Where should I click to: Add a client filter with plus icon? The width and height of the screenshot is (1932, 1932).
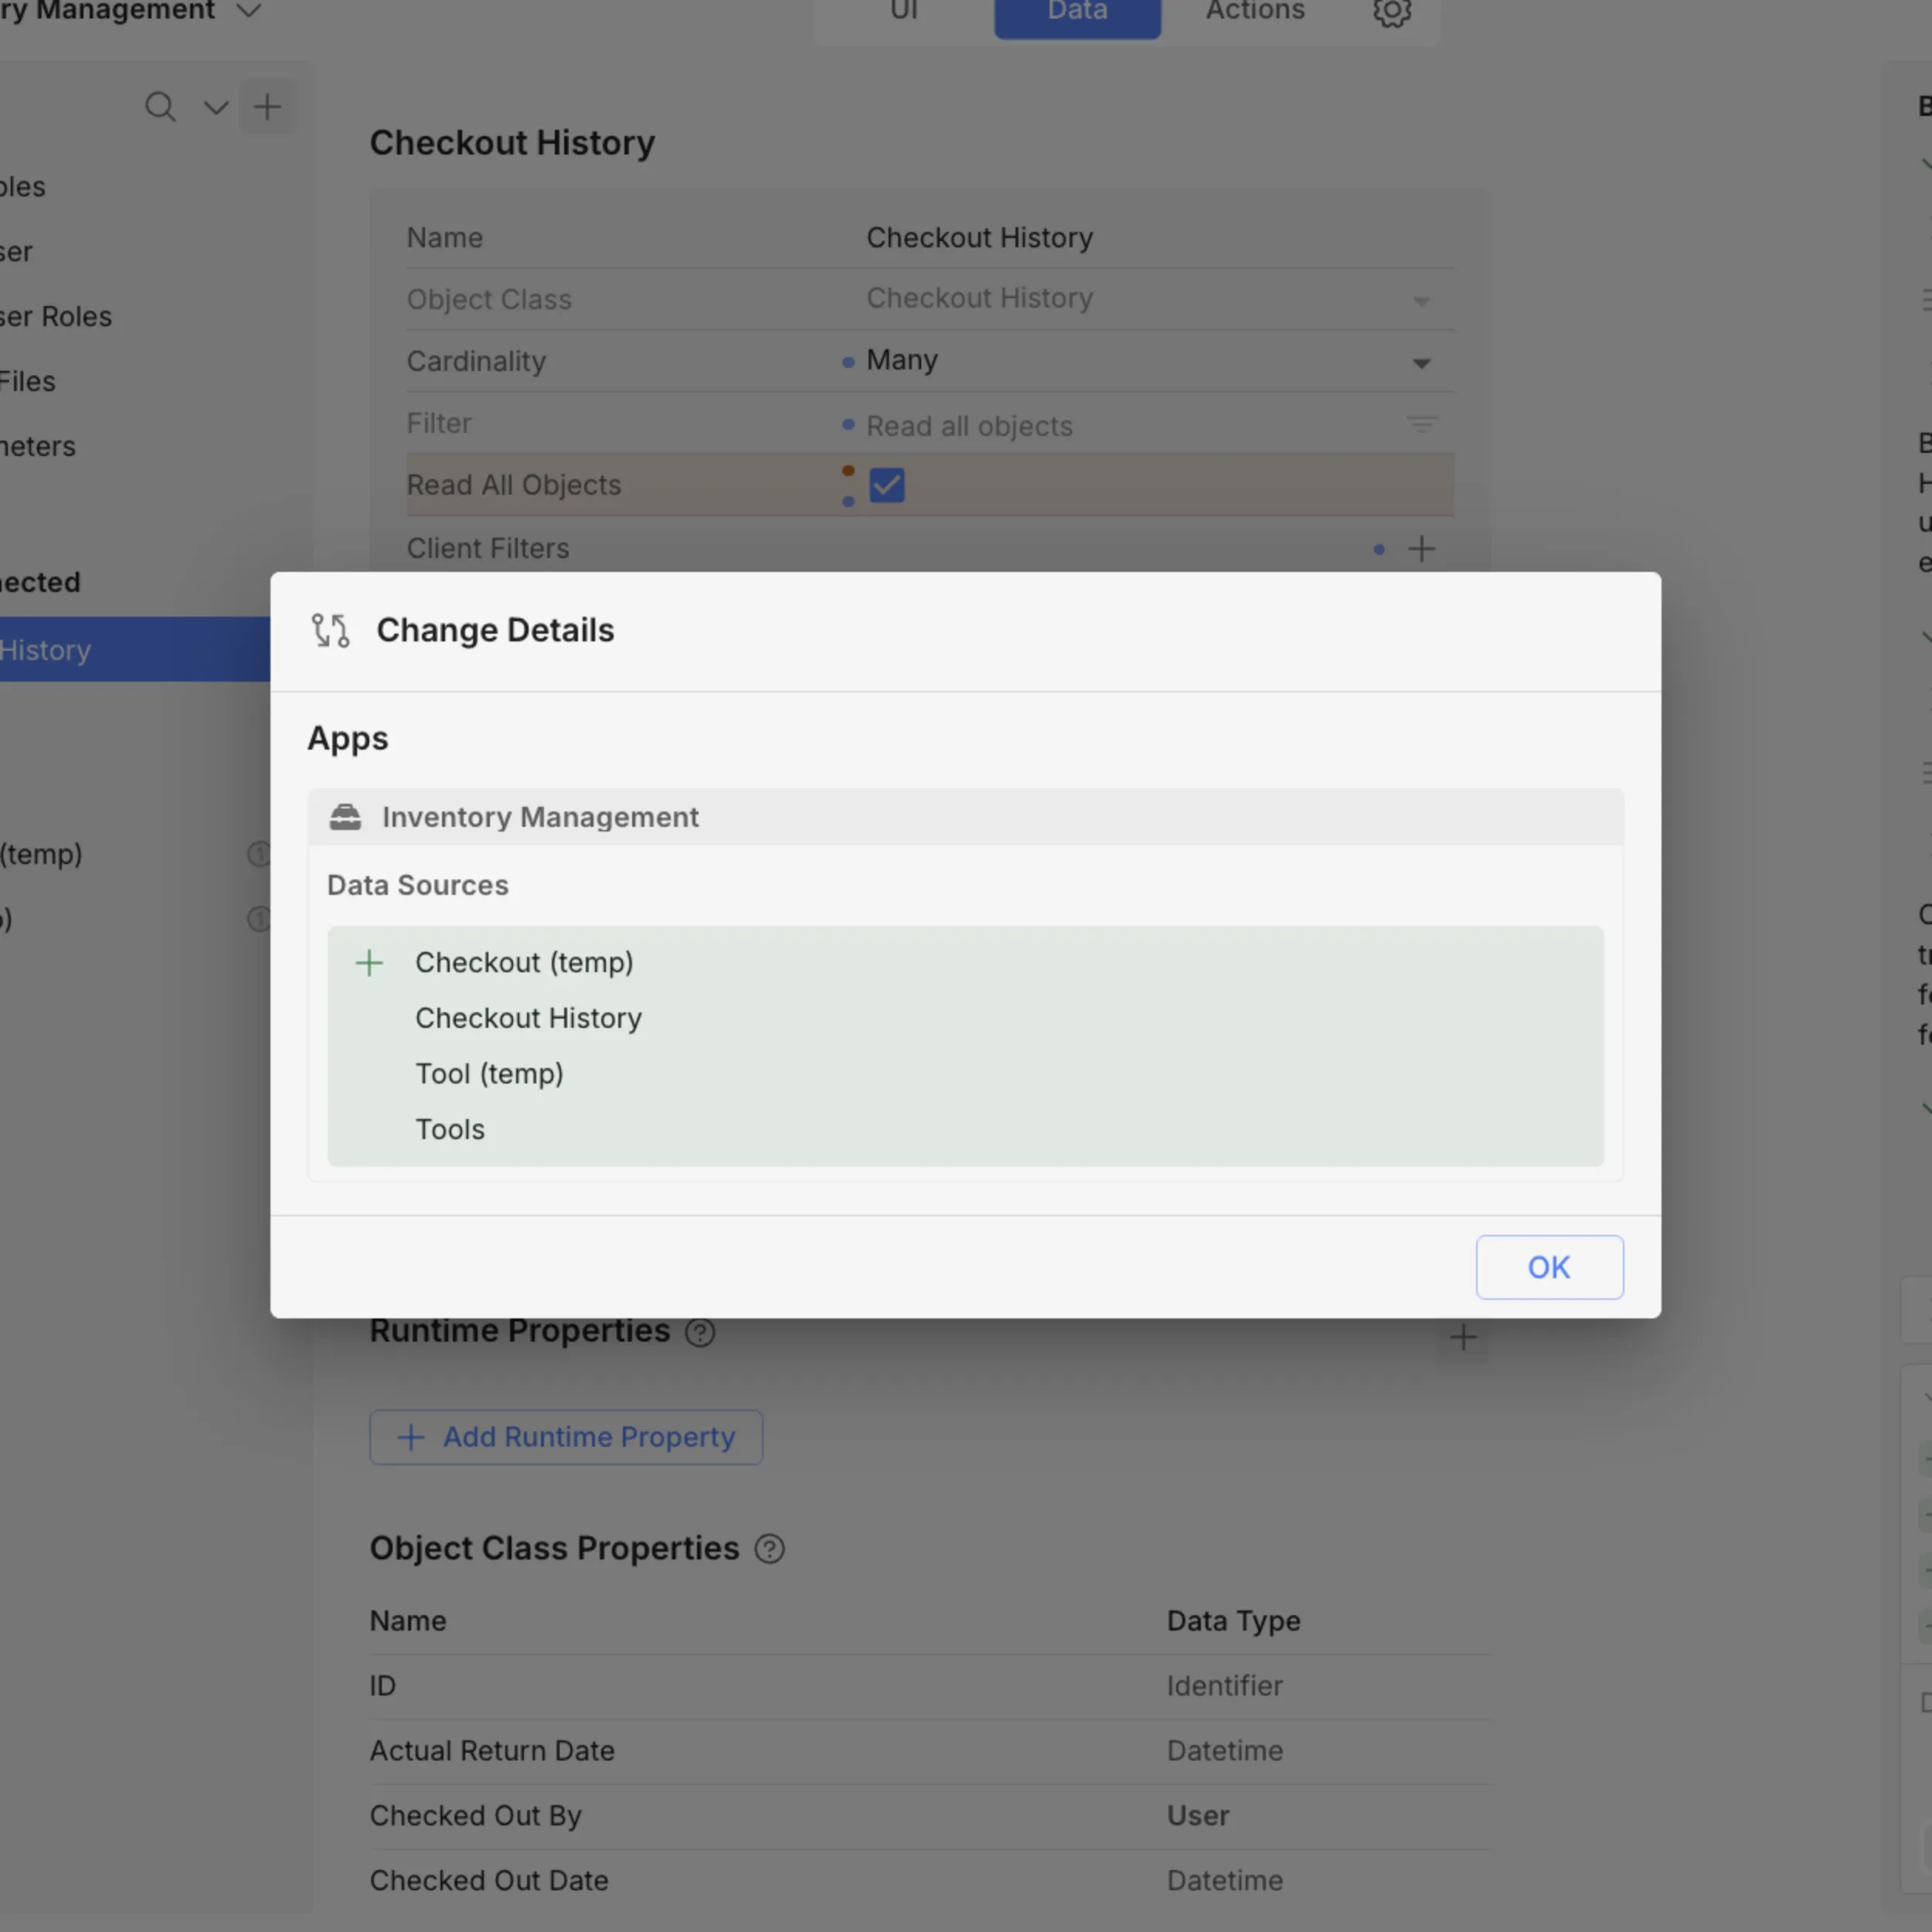click(x=1421, y=548)
